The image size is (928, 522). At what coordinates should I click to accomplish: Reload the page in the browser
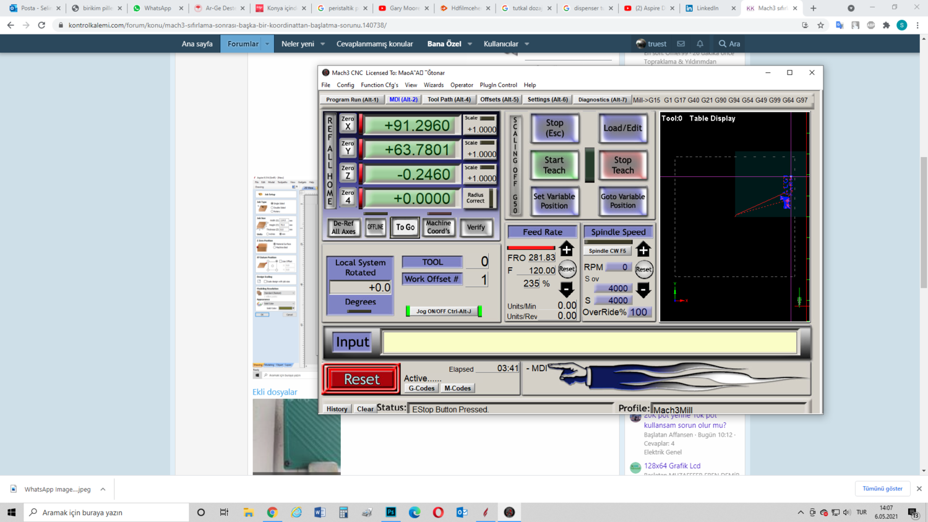point(41,25)
